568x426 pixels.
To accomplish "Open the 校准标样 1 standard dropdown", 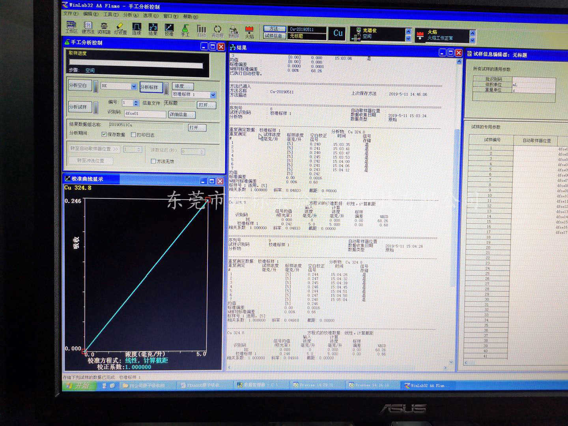I will pyautogui.click(x=213, y=95).
